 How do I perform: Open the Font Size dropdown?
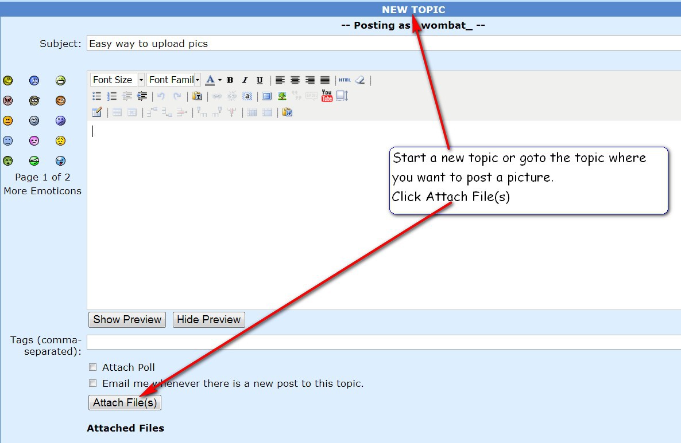coord(141,80)
